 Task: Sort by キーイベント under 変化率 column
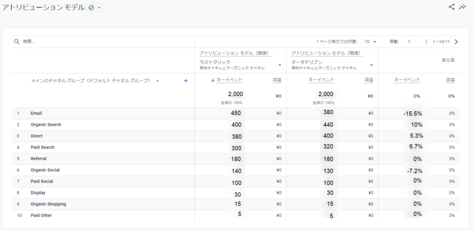pos(408,80)
